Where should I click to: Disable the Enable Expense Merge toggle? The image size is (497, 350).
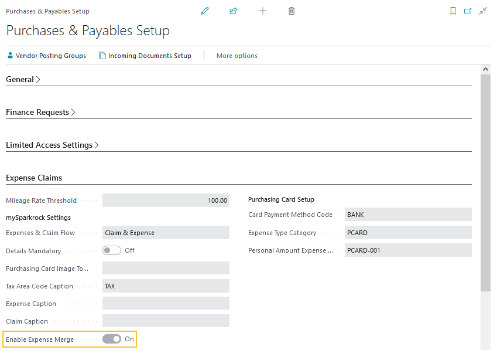click(x=111, y=339)
